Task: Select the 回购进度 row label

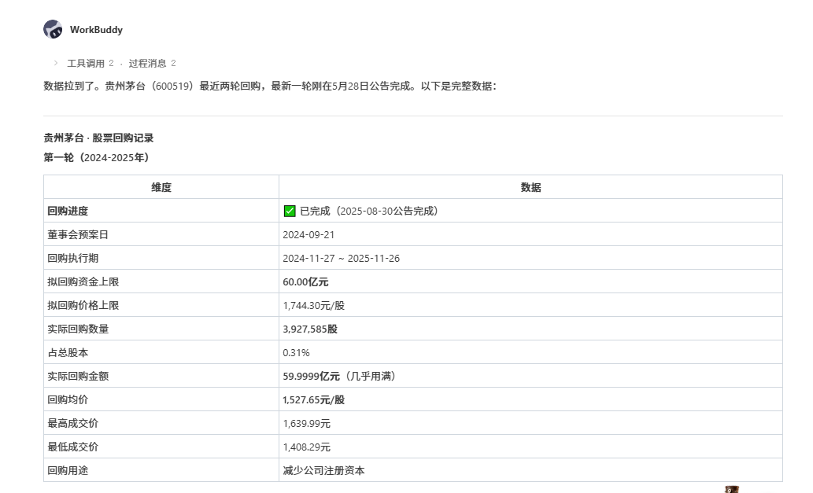Action: coord(68,211)
